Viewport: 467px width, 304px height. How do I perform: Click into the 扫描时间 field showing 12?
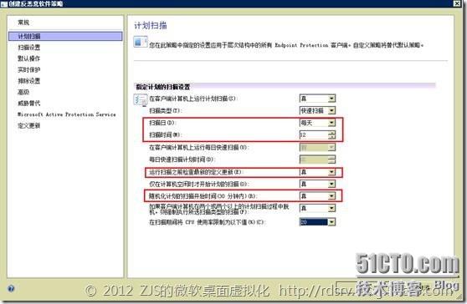coord(314,135)
